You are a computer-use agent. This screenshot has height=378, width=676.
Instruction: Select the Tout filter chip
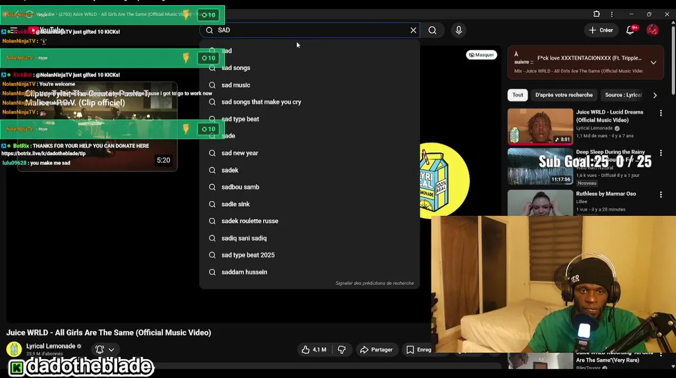click(518, 95)
